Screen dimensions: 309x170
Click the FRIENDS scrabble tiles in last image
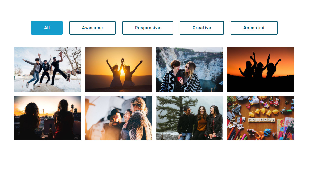[x=262, y=120]
